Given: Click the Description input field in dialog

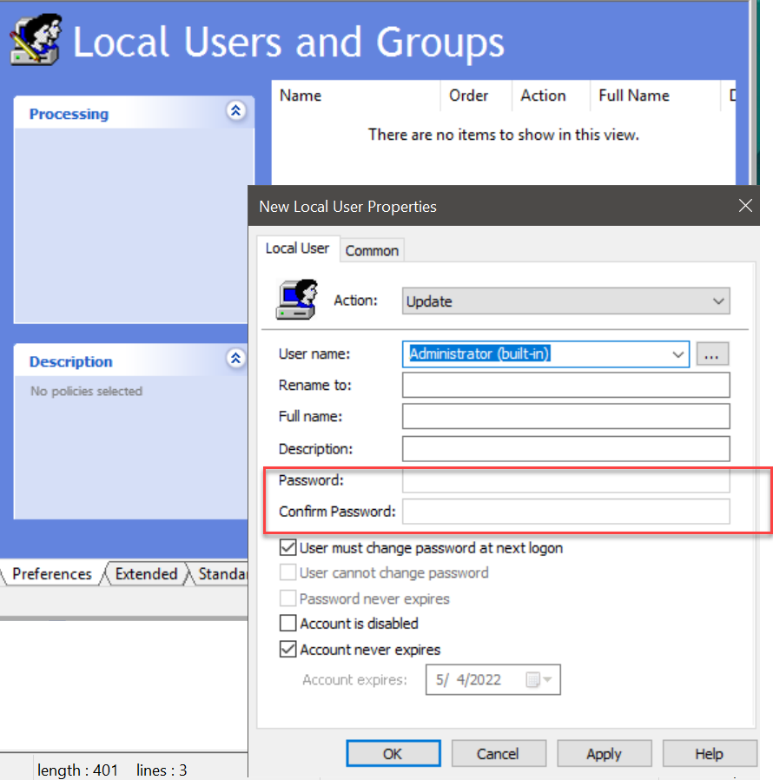Looking at the screenshot, I should [565, 449].
